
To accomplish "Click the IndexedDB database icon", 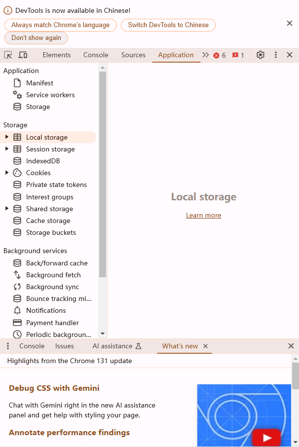I will 17,161.
